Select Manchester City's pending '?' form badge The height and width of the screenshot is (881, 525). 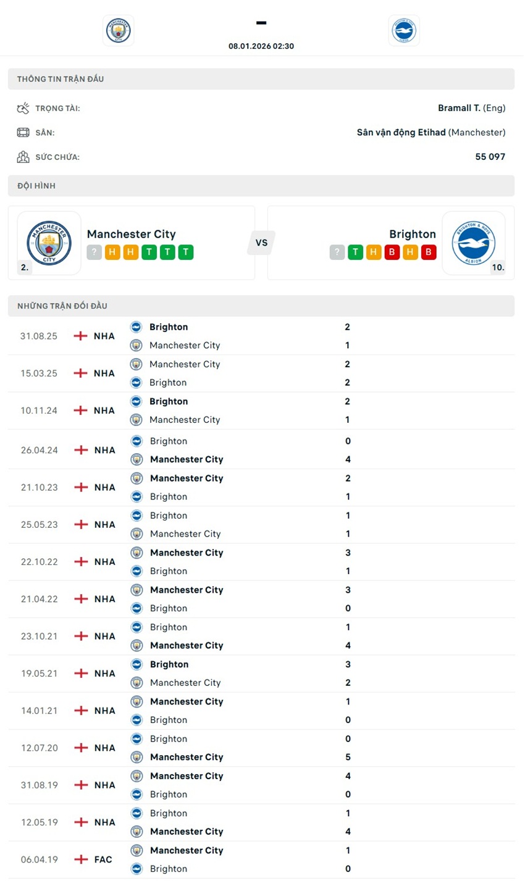[x=93, y=252]
